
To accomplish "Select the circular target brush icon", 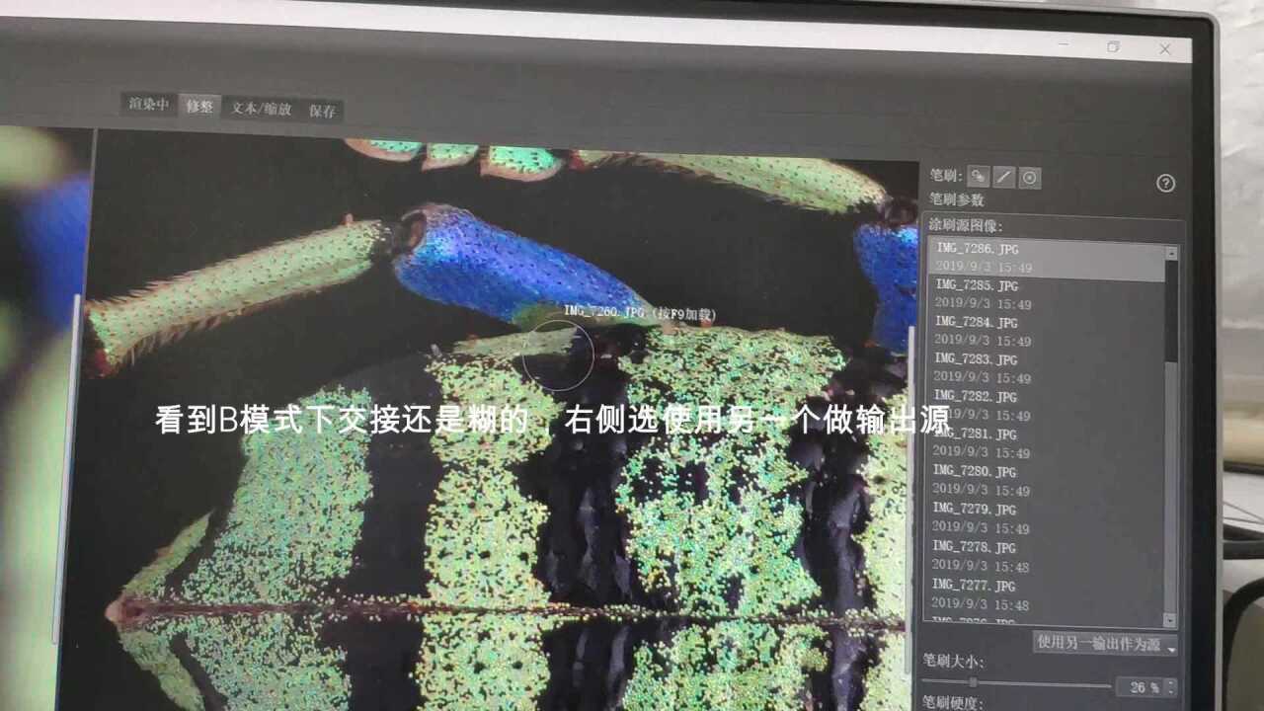I will 1030,179.
